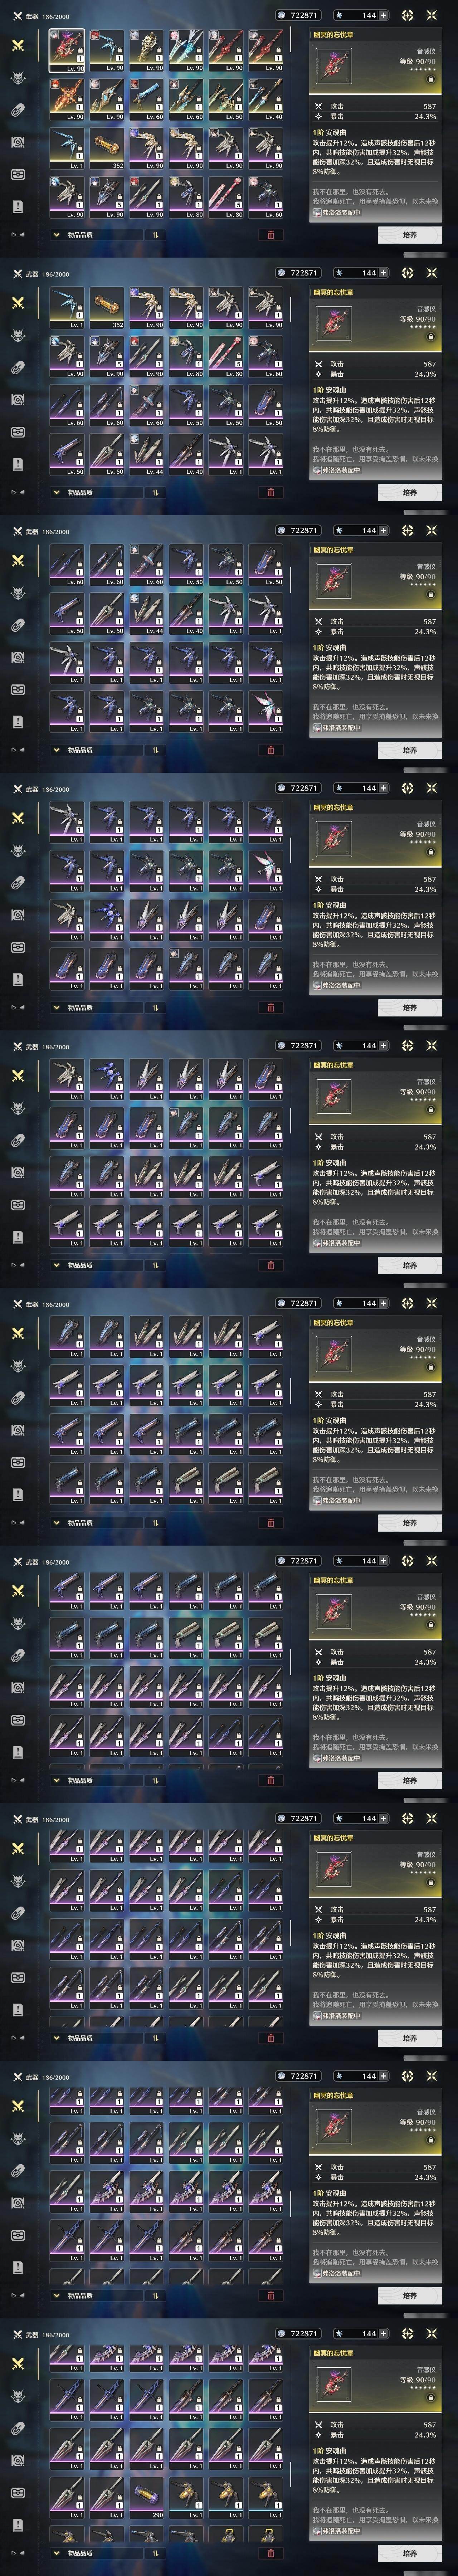Click the red trash delete icon in topmost panel
This screenshot has width=458, height=2576.
coord(270,235)
